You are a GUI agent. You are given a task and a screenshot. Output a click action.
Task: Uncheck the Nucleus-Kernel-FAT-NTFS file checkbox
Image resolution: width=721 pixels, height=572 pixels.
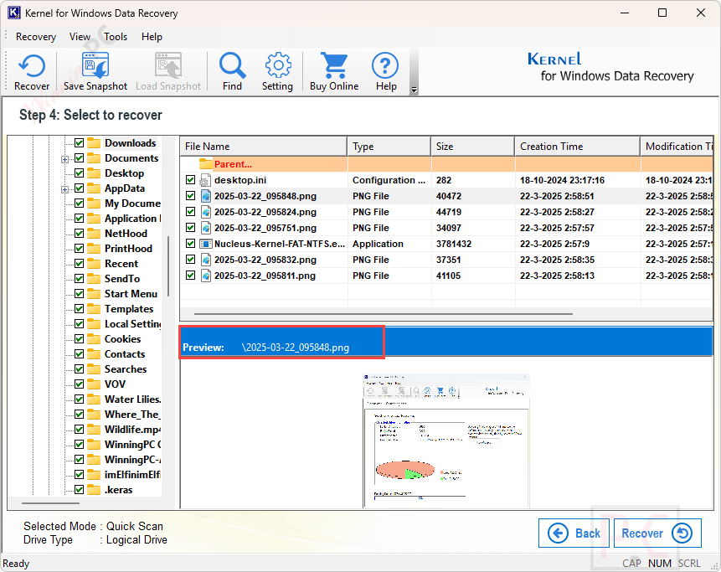[x=190, y=243]
